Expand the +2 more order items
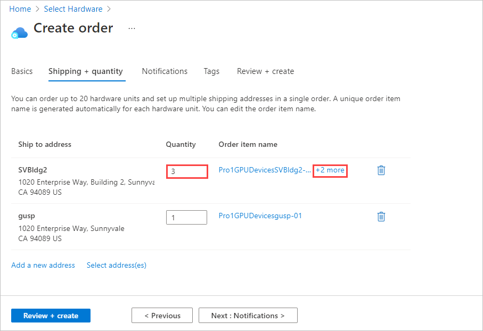This screenshot has width=483, height=331. [x=330, y=170]
